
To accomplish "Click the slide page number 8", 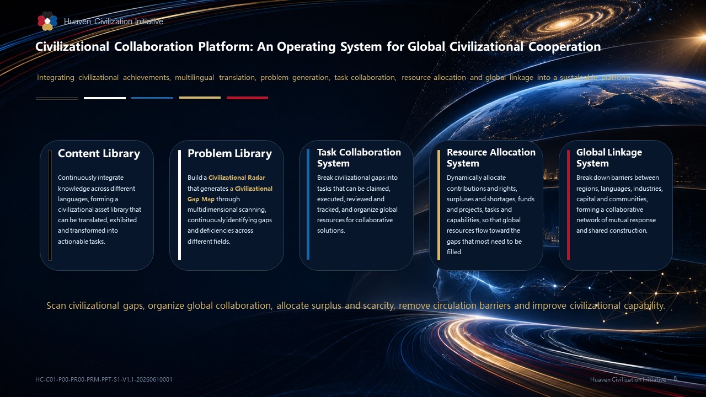I will pos(675,379).
